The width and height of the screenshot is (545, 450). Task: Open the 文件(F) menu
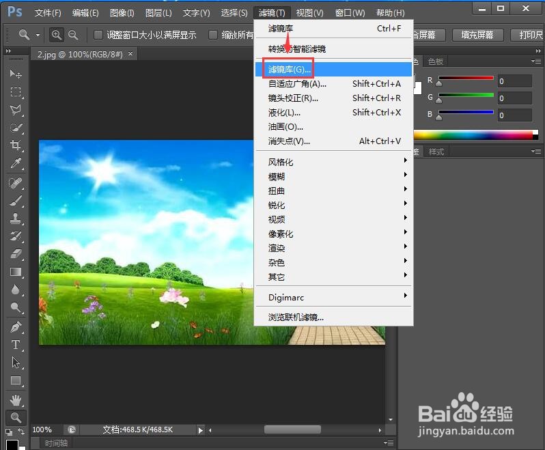tap(48, 13)
